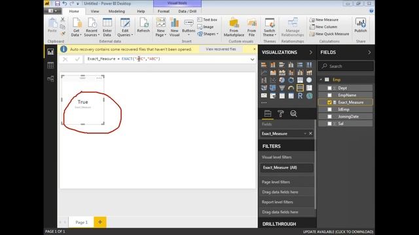Screen dimensions: 419x235
Task: Open the Home ribbon tab
Action: tap(74, 11)
